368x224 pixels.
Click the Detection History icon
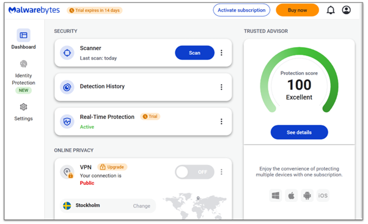(x=67, y=87)
